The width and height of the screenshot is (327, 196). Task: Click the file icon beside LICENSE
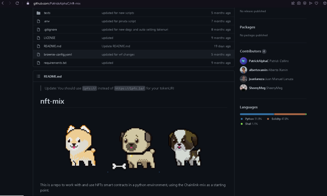(x=38, y=38)
